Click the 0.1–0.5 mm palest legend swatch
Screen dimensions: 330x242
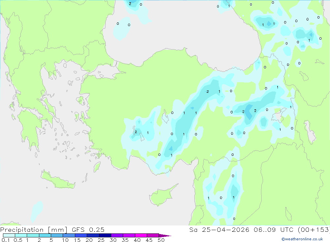(9, 235)
